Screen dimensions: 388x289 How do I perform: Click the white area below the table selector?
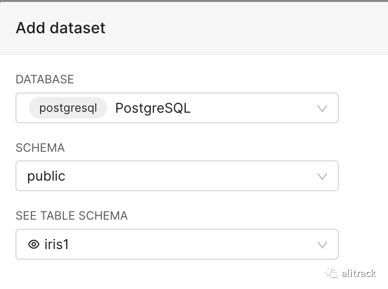169,275
